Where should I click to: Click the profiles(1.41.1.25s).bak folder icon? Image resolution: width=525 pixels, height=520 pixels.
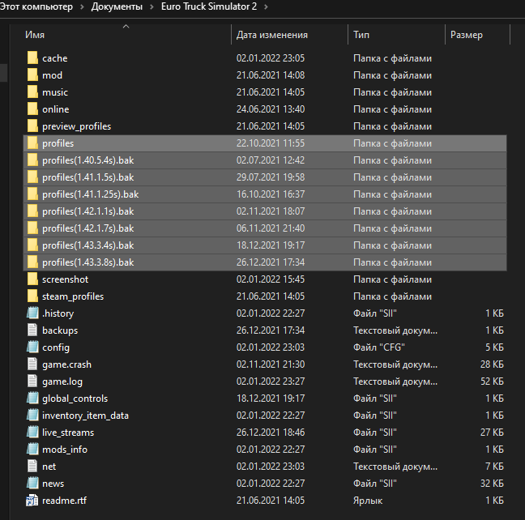click(x=32, y=194)
